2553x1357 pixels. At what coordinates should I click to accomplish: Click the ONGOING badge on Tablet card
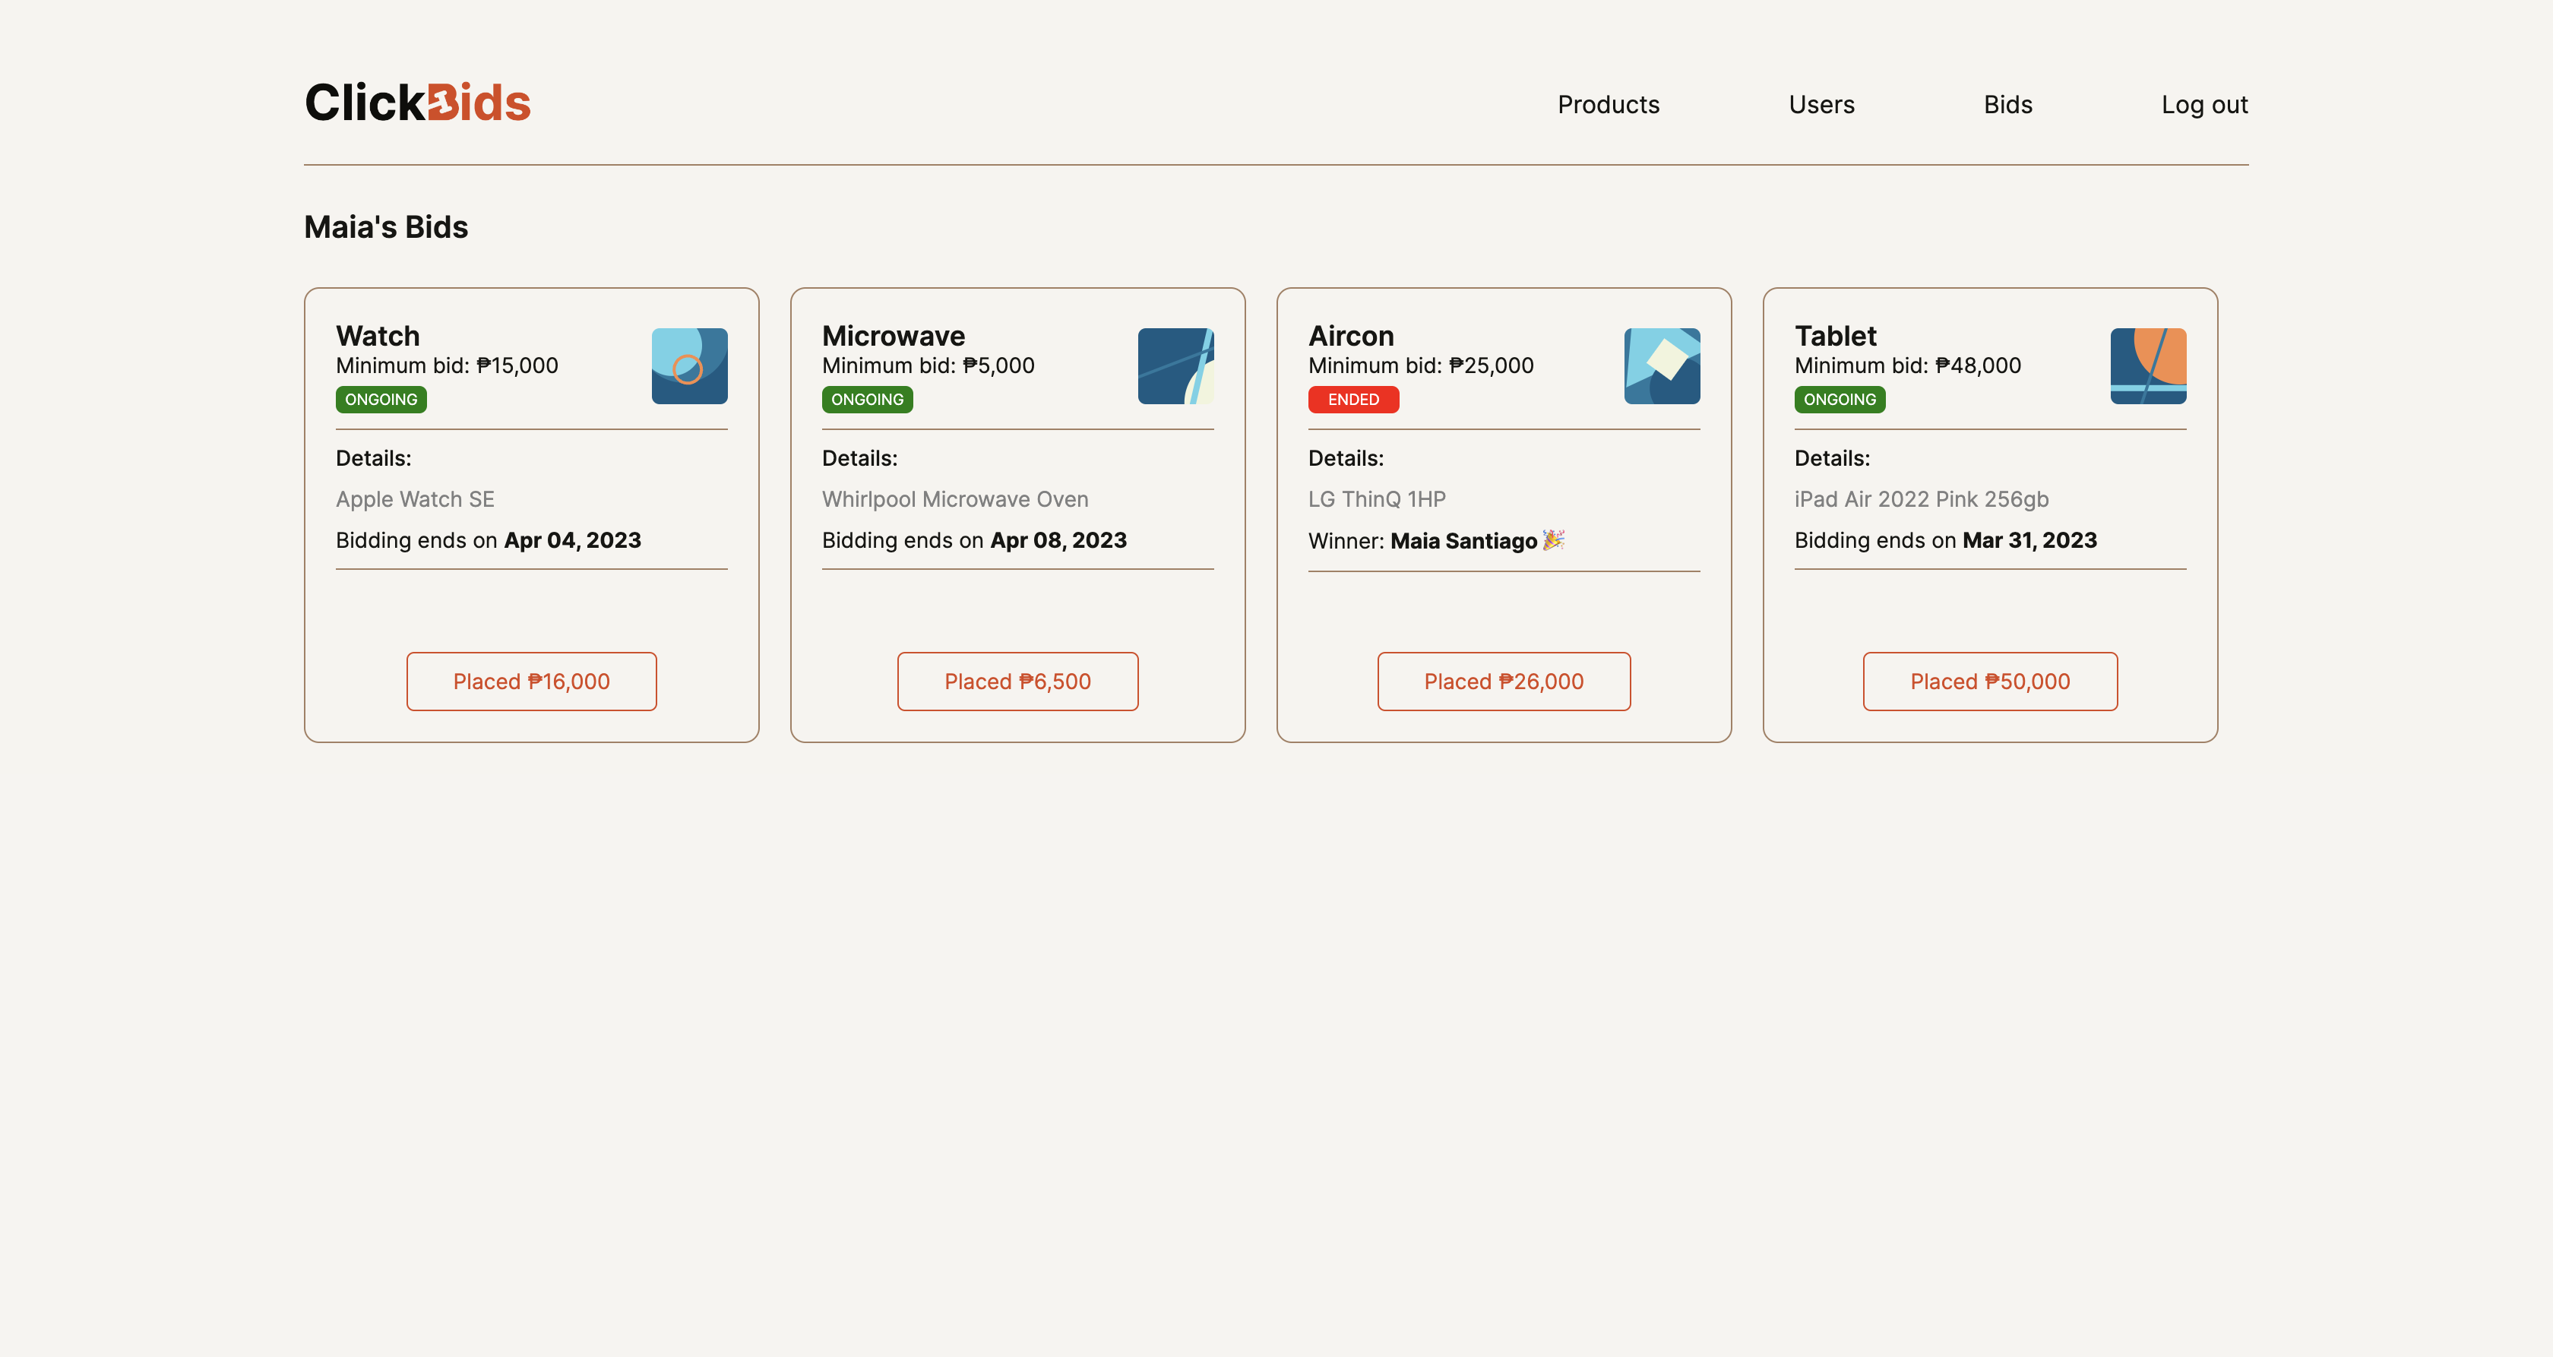[1840, 400]
